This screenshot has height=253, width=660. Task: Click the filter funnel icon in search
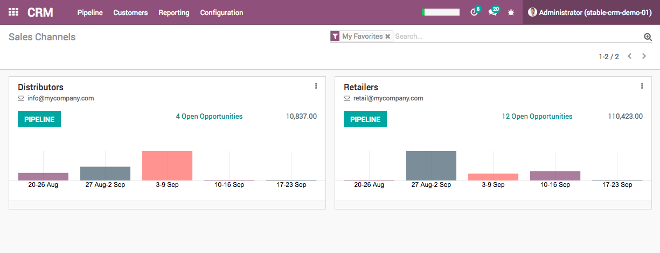[x=335, y=37]
